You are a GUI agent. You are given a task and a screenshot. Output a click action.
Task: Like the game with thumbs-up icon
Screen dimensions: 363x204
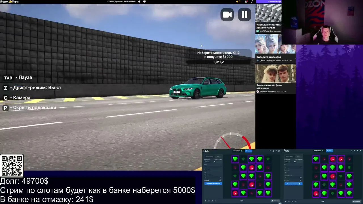[139, 1]
